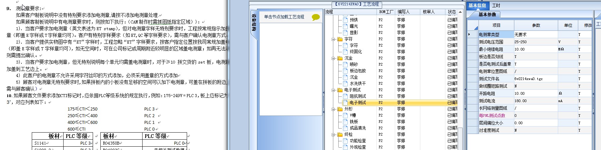The height and width of the screenshot is (150, 601).
Task: Click the pink 每PNL测试点数 parameter label
Action: coord(492,116)
